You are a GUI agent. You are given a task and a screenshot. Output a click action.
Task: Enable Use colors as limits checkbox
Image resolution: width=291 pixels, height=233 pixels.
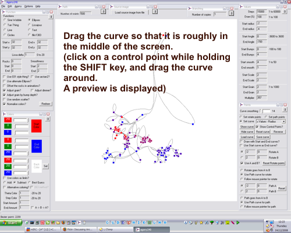(4, 178)
